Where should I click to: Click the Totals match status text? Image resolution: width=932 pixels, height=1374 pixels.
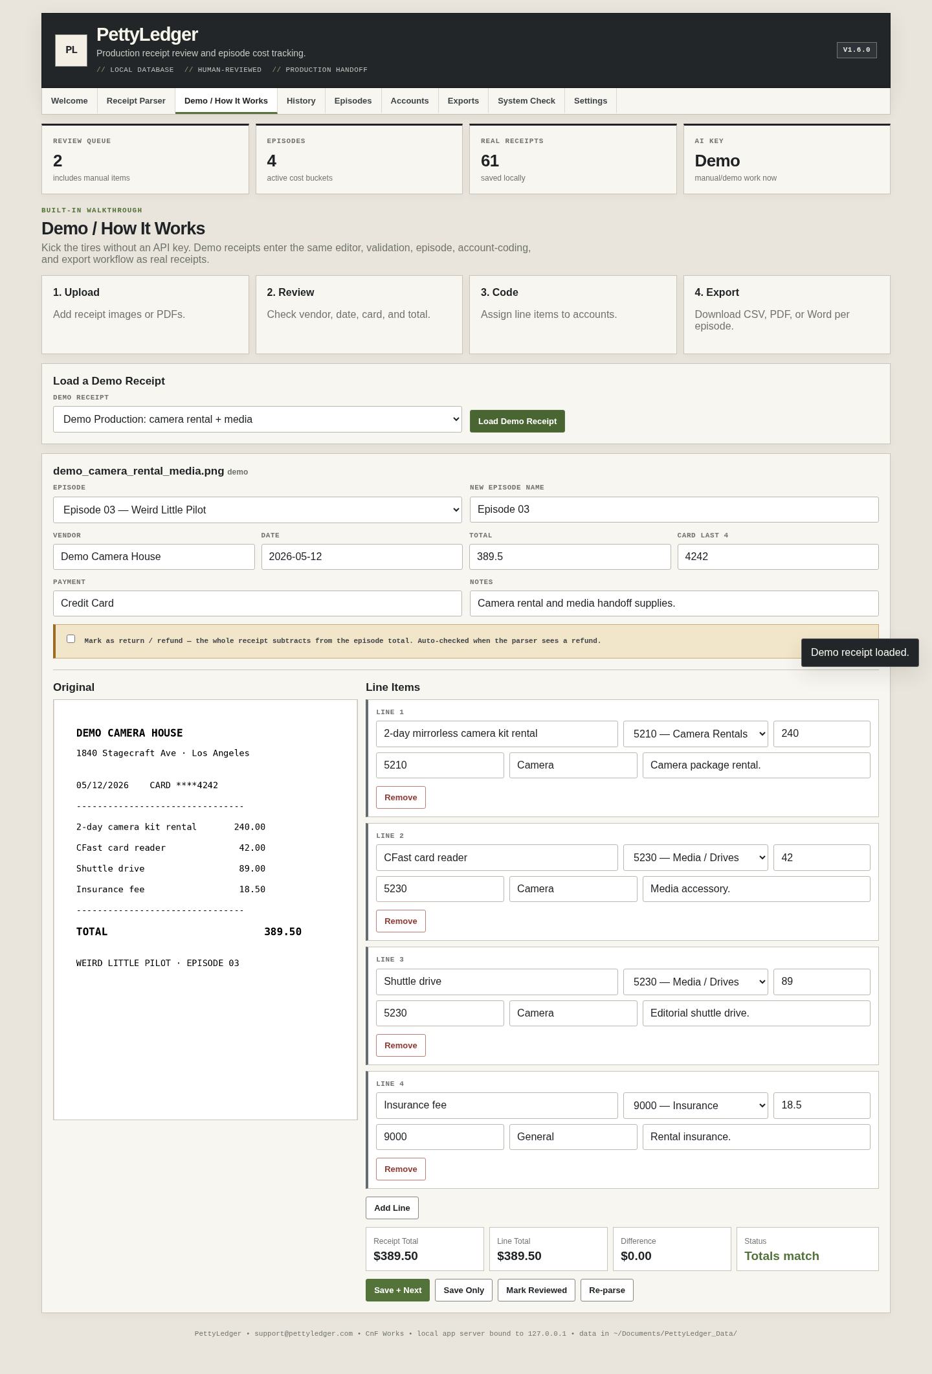[782, 1256]
